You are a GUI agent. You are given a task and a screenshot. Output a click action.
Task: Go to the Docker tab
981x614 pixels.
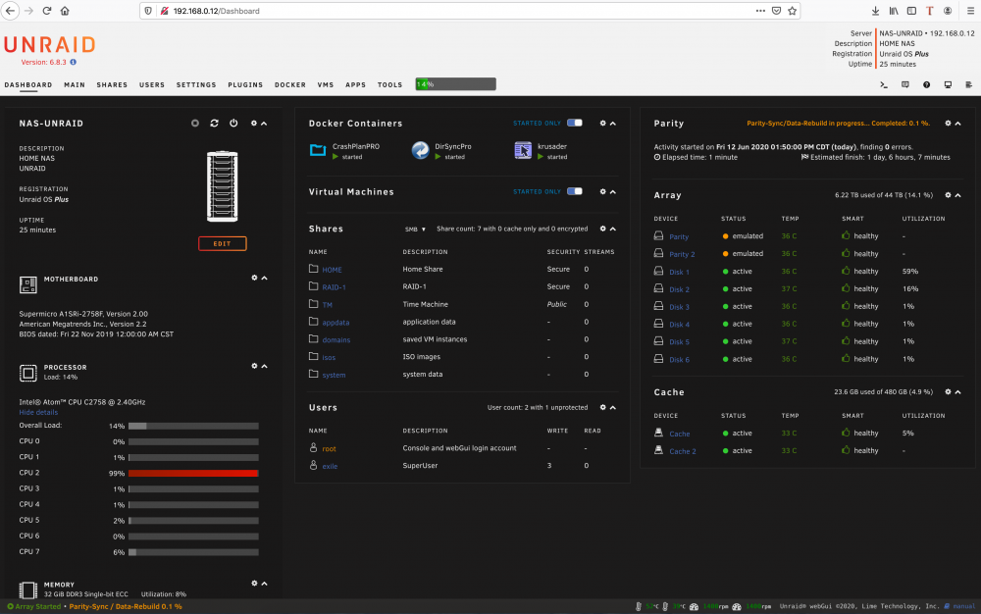[290, 85]
